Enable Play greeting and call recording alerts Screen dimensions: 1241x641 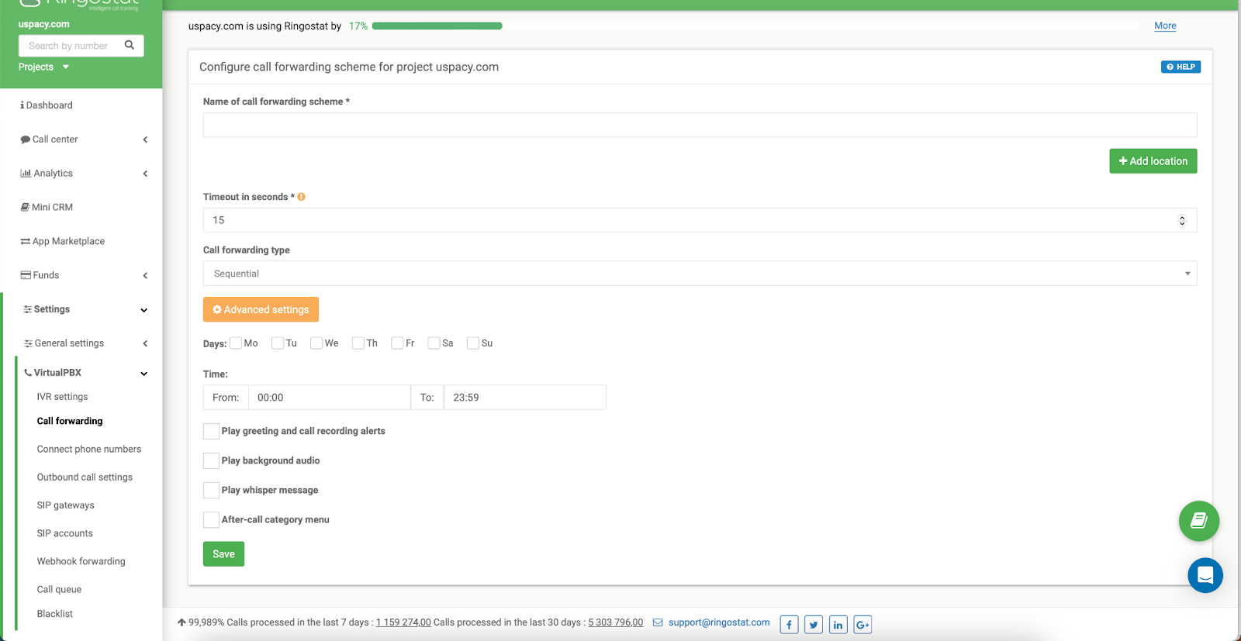211,431
